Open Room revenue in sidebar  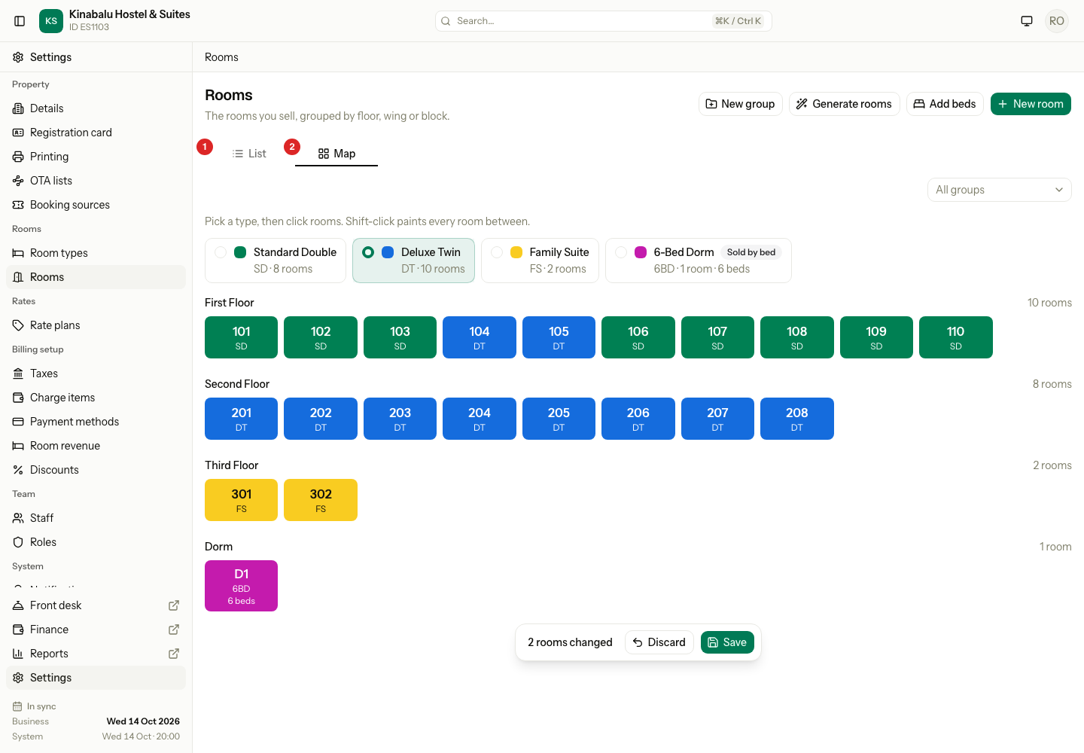(96, 446)
